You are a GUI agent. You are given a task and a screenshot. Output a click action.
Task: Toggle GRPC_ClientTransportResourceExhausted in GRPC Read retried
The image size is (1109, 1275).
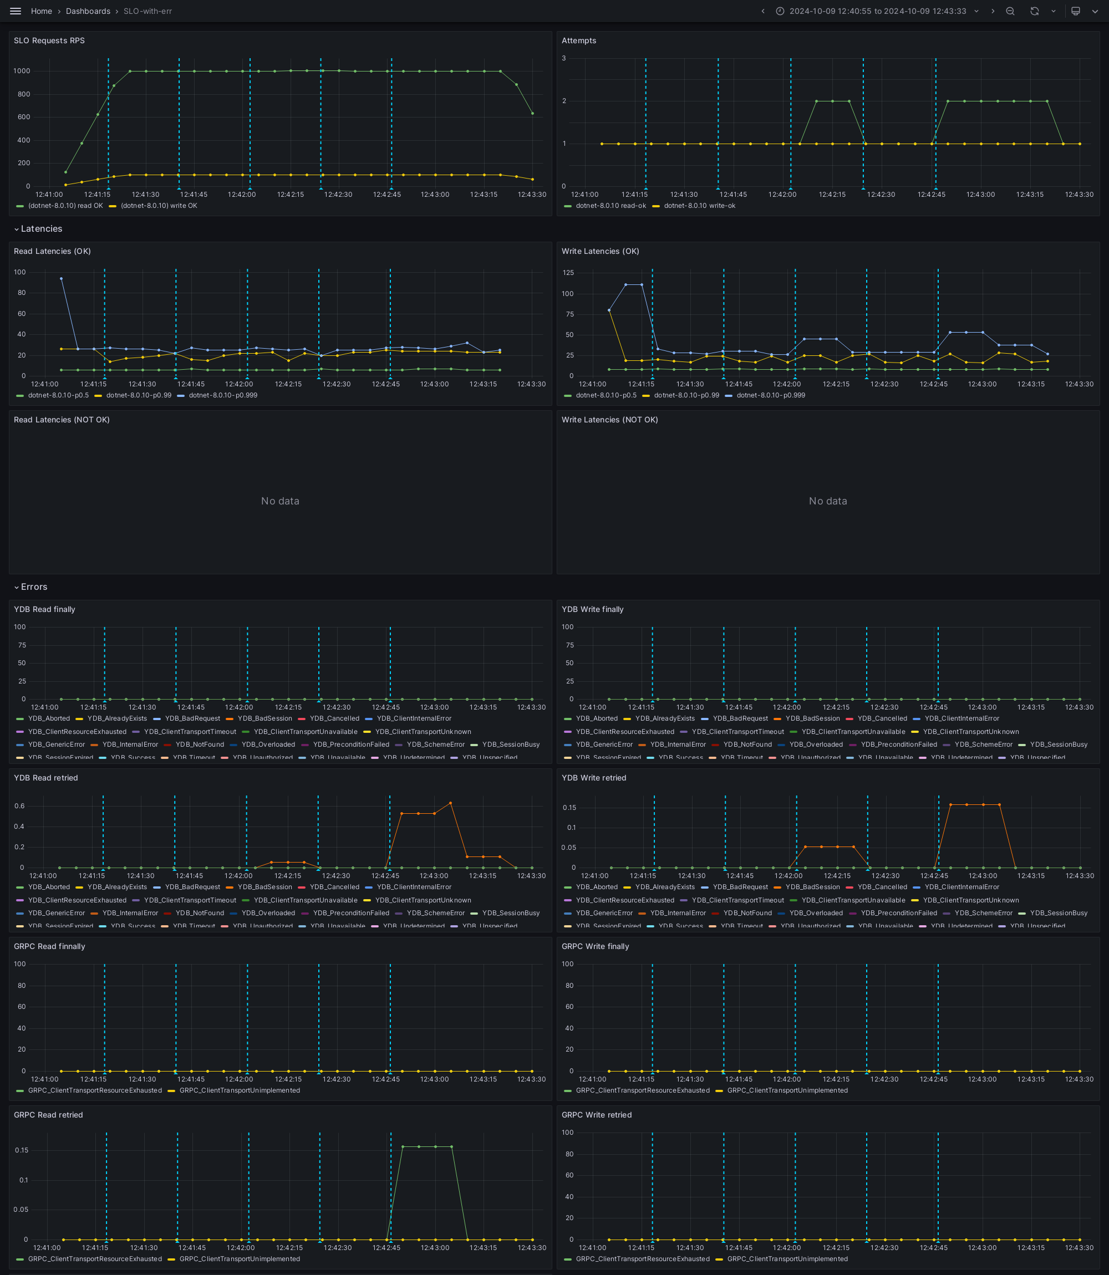click(95, 1259)
